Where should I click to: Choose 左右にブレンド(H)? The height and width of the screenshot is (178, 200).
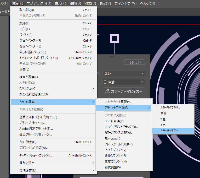click(x=124, y=161)
